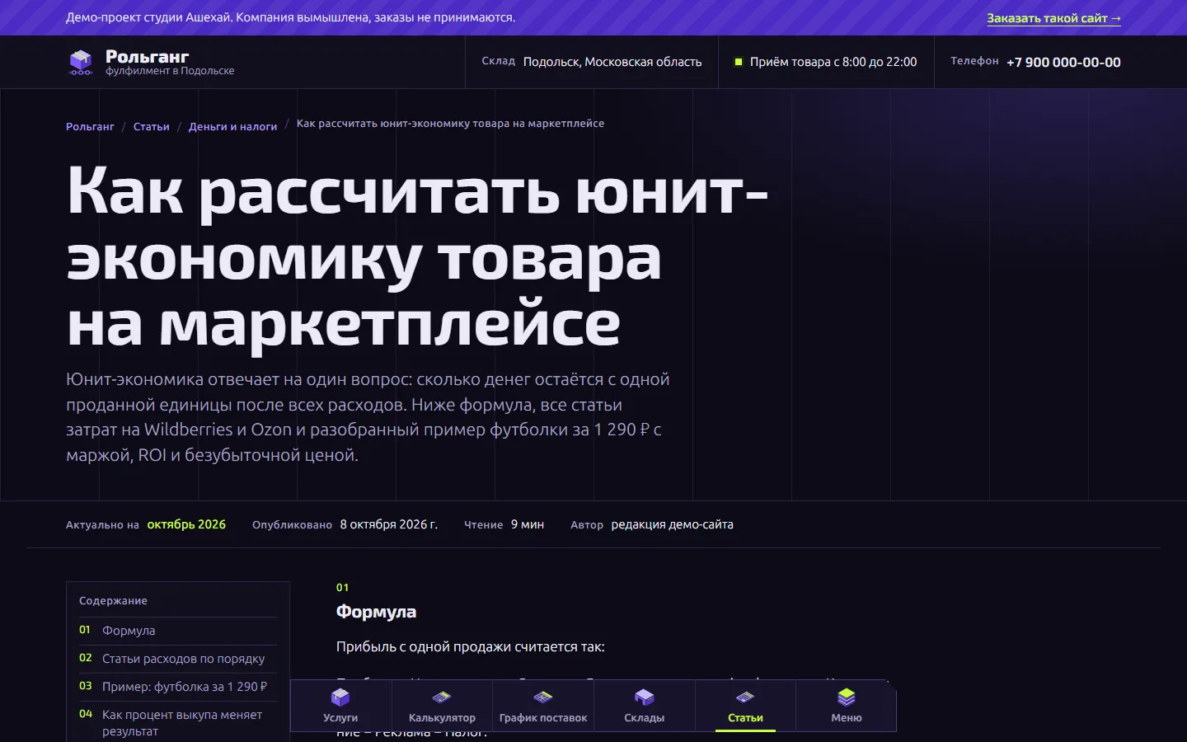Screen dimensions: 1187x742
Task: Open the График поставок dock icon
Action: 543,706
